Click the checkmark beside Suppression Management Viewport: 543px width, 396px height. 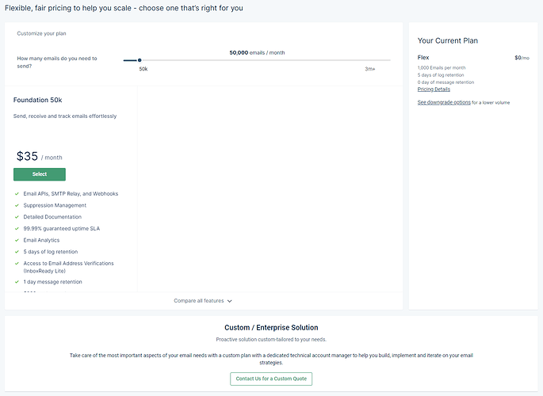(17, 205)
